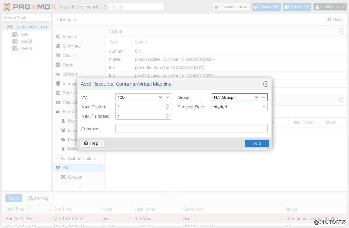Click the Description column header
Screen dimensions: 349x228
point(231,209)
